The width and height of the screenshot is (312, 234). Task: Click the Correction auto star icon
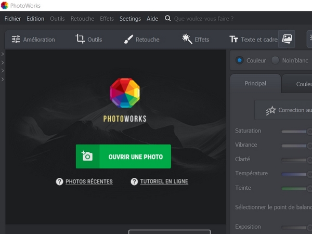click(271, 110)
